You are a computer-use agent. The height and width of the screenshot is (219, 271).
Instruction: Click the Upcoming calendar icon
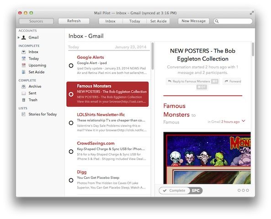[x=24, y=65]
